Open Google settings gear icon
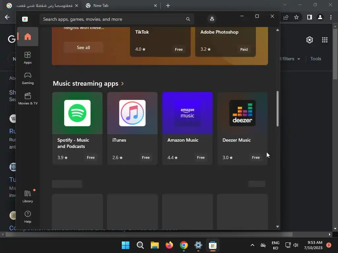Image resolution: width=338 pixels, height=253 pixels. pos(310,40)
